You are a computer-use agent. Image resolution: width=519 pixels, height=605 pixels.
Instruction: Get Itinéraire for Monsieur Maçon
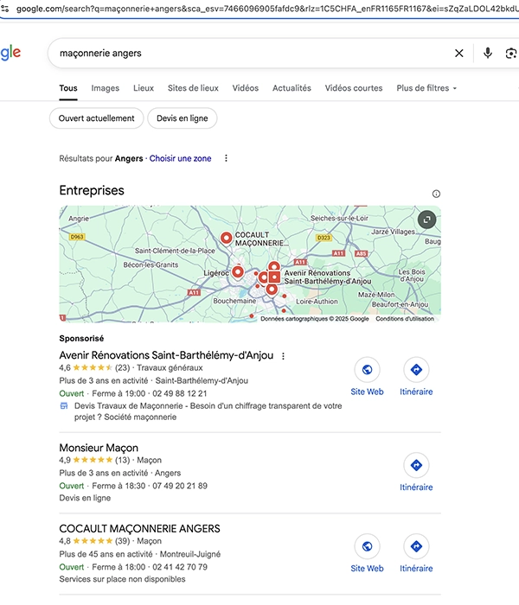(416, 466)
